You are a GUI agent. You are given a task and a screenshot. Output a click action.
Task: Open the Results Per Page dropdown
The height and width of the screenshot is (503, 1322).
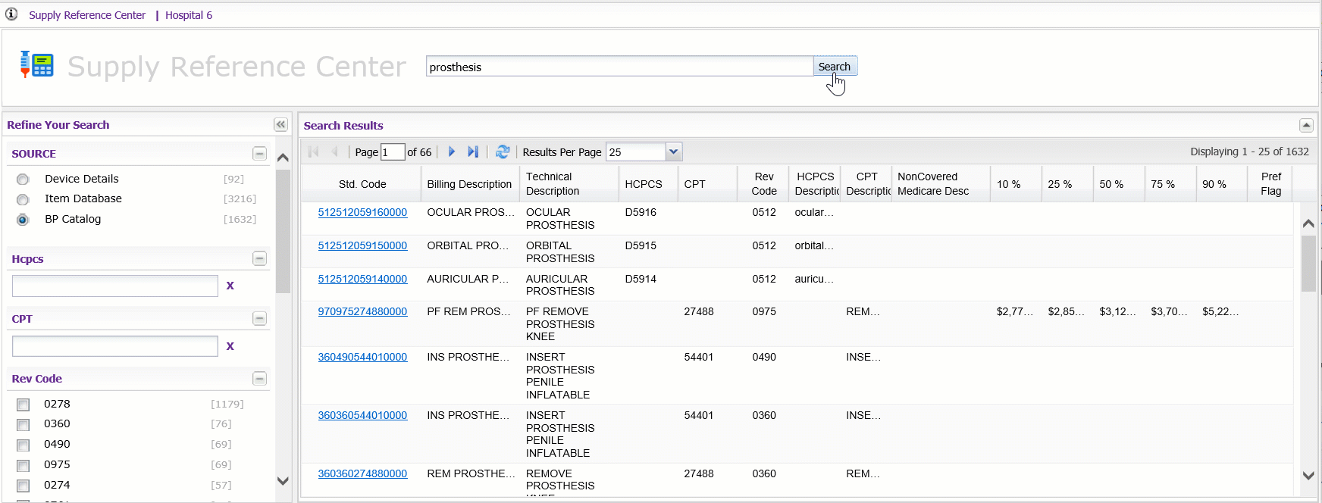(x=673, y=152)
